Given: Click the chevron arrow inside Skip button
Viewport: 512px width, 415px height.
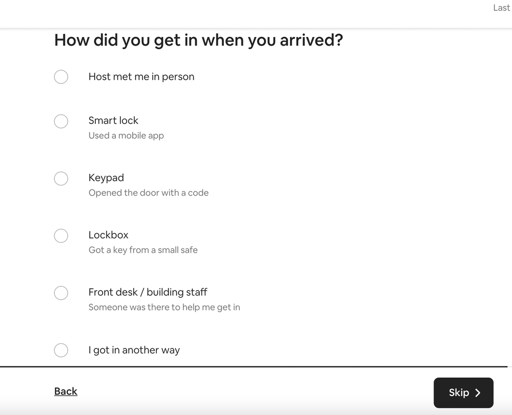Looking at the screenshot, I should (x=478, y=393).
